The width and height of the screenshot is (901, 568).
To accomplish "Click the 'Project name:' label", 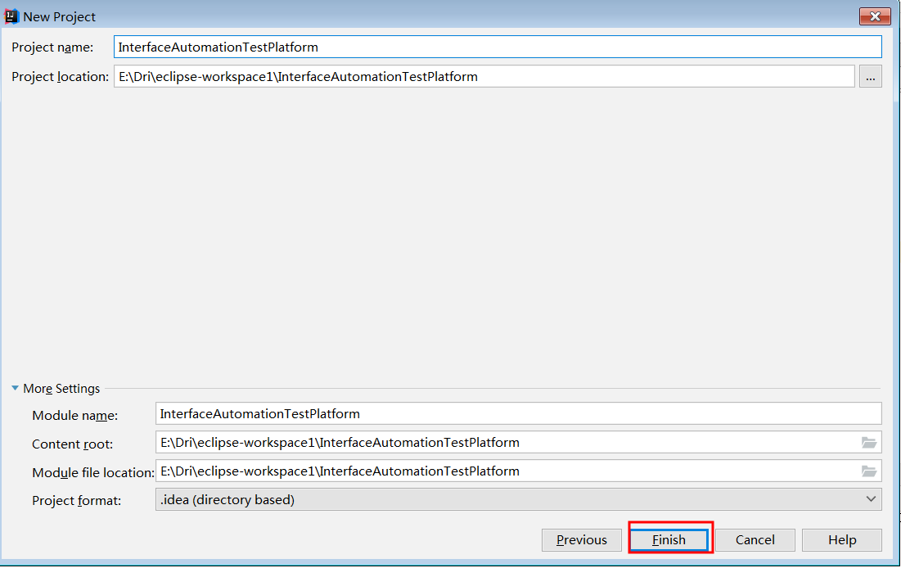I will (x=52, y=47).
